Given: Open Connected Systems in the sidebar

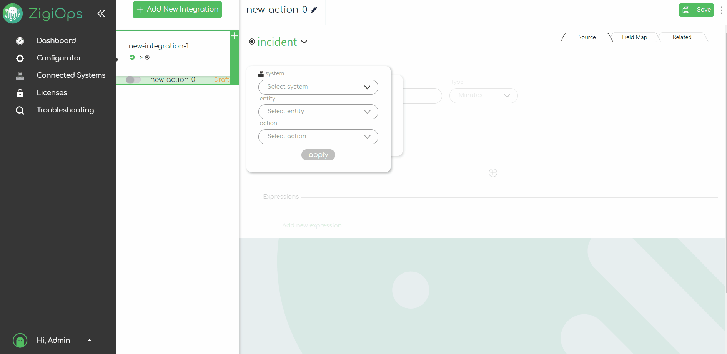Looking at the screenshot, I should point(71,75).
